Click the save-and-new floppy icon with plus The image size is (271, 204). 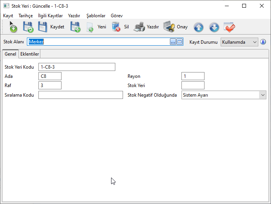75,27
